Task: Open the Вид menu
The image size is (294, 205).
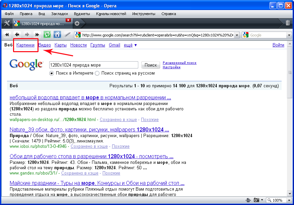Action: tap(42, 14)
